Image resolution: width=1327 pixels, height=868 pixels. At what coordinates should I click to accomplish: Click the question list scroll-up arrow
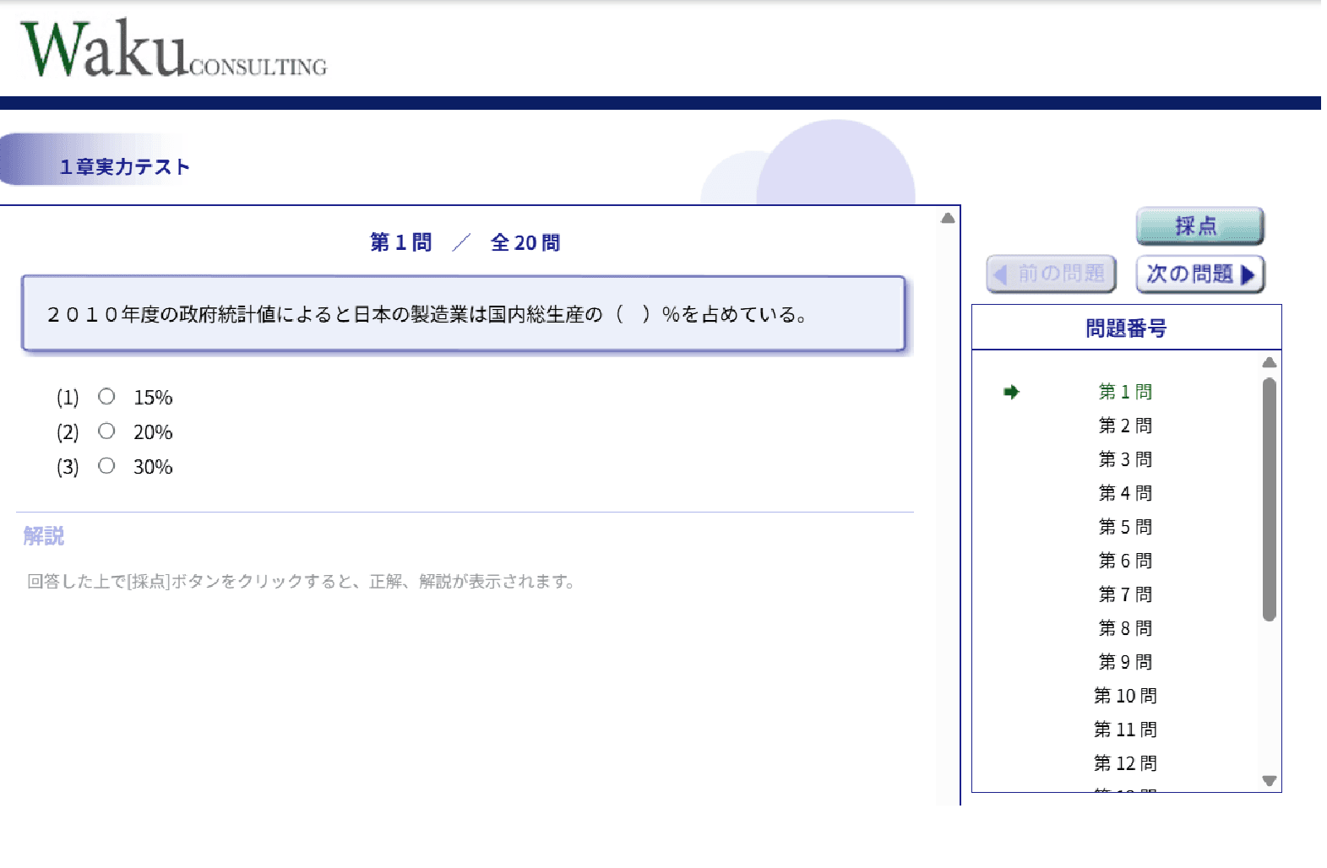click(x=1269, y=362)
